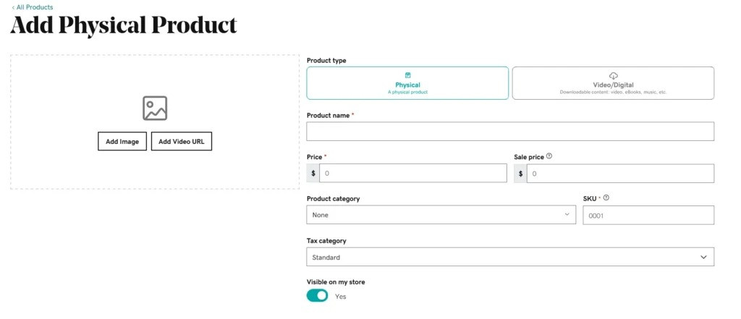The width and height of the screenshot is (741, 319).
Task: Click the Physical product box icon
Action: point(408,75)
